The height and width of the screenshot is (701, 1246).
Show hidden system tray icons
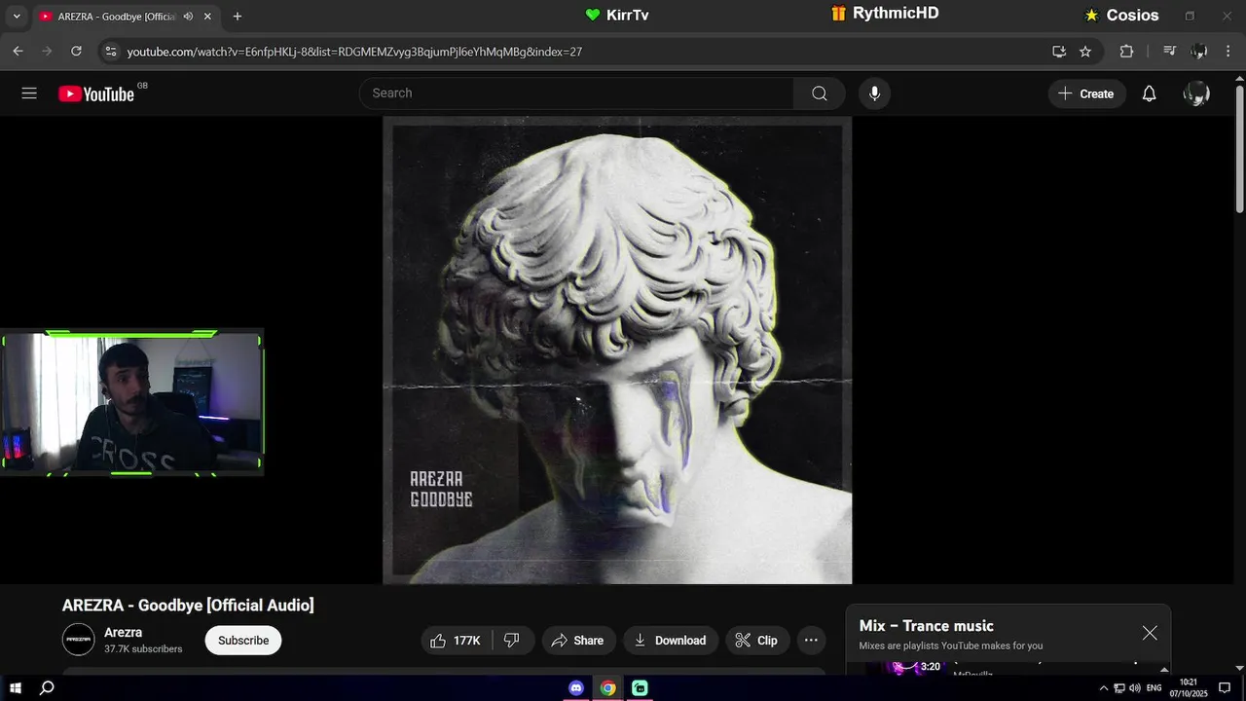(x=1104, y=688)
